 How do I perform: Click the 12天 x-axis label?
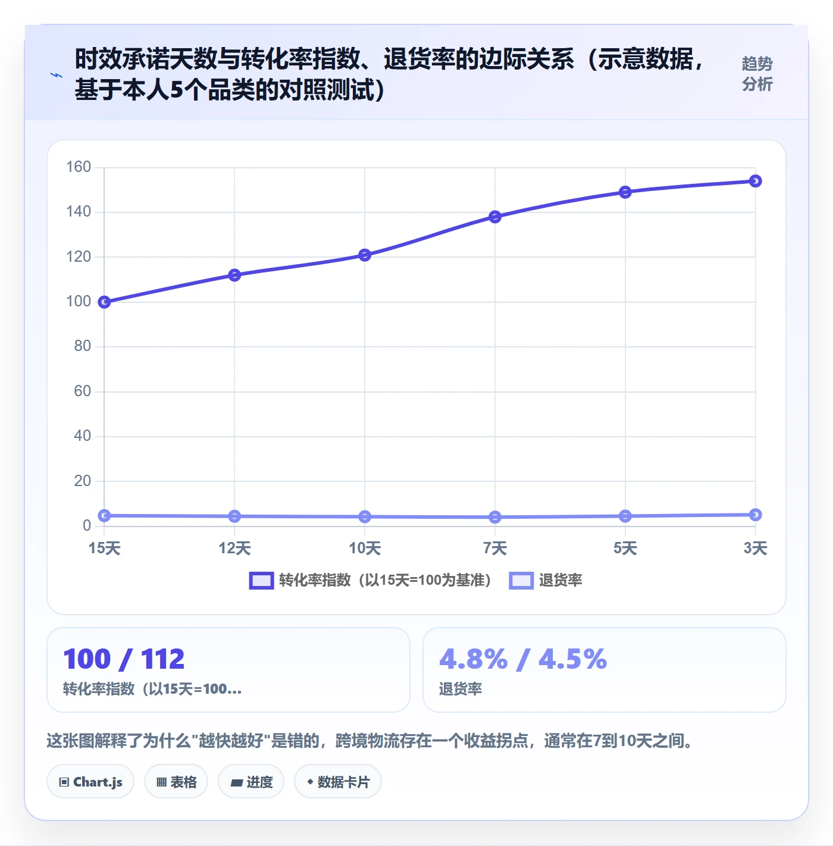234,549
